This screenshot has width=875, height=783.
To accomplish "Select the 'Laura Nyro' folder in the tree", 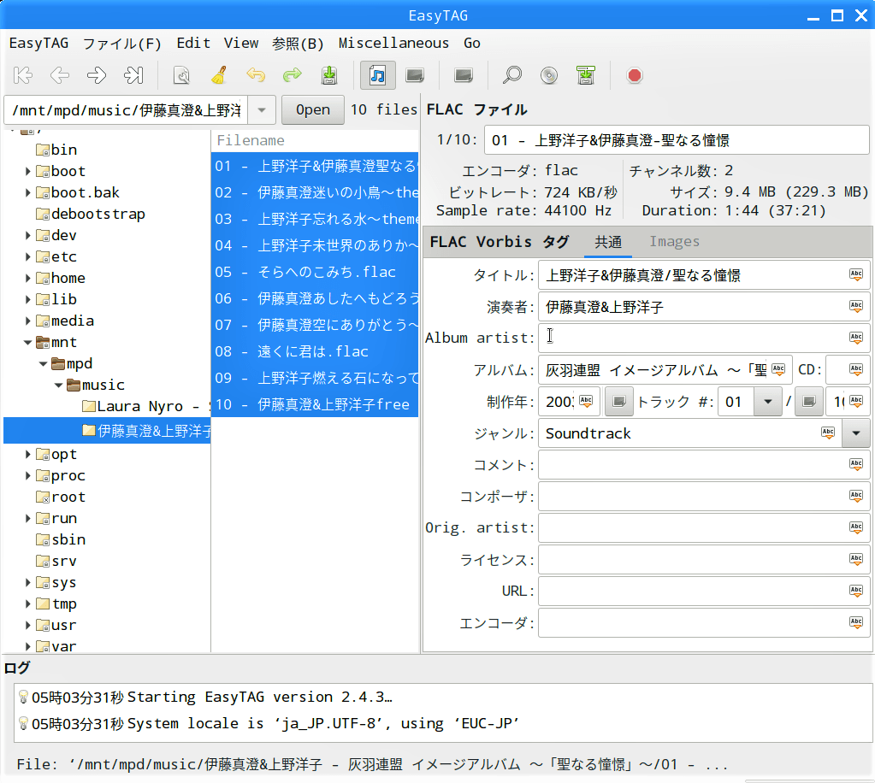I will pyautogui.click(x=146, y=407).
